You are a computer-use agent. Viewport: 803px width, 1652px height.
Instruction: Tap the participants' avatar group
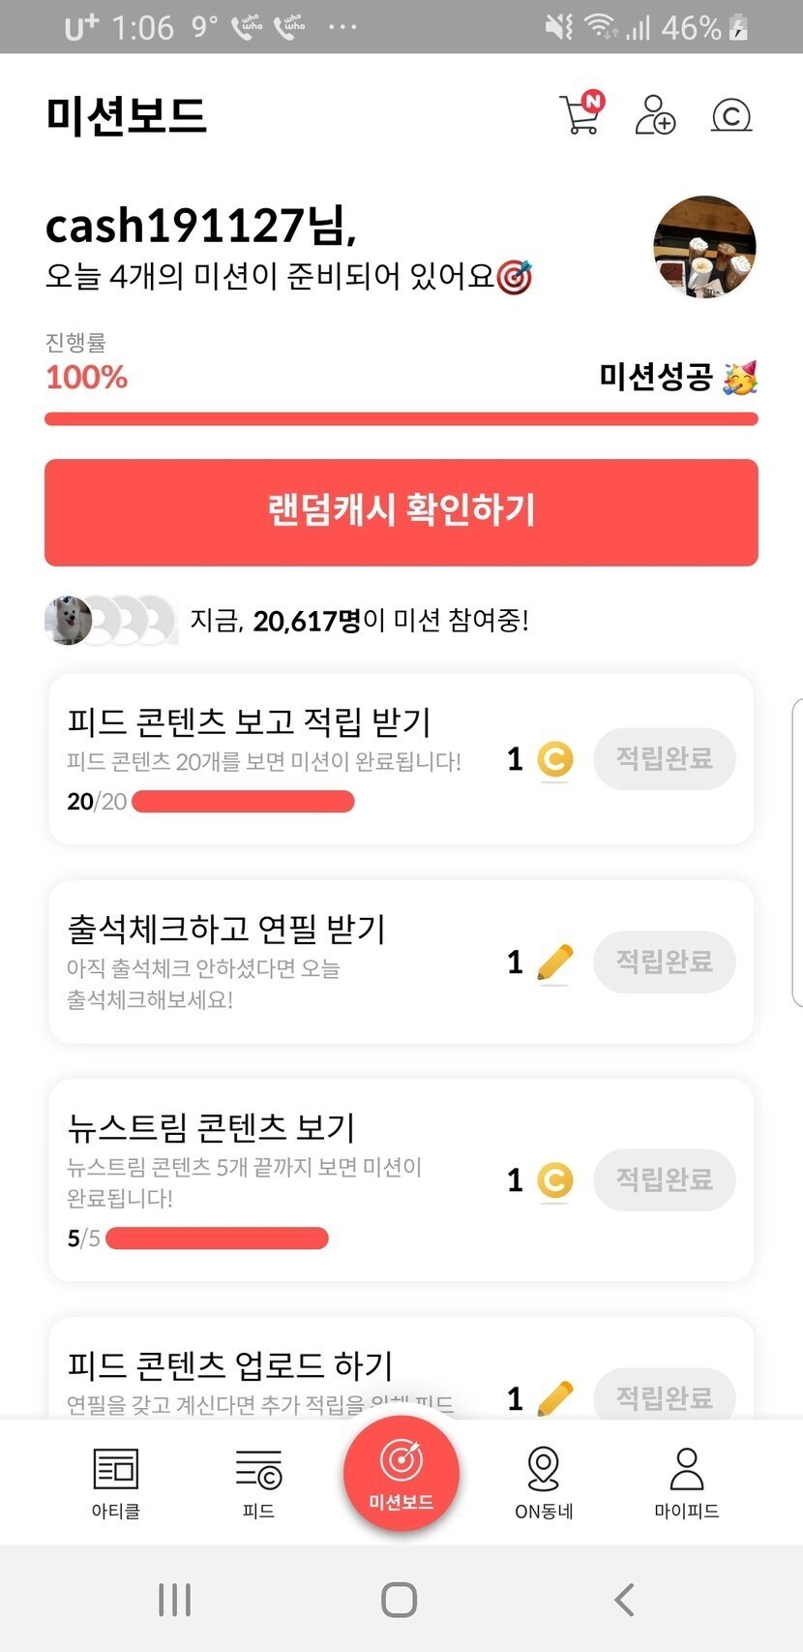(x=110, y=620)
